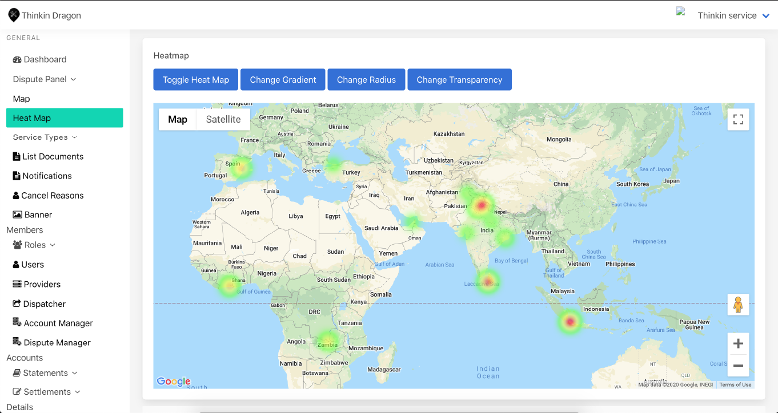
Task: Toggle fullscreen view of the map
Action: 738,119
